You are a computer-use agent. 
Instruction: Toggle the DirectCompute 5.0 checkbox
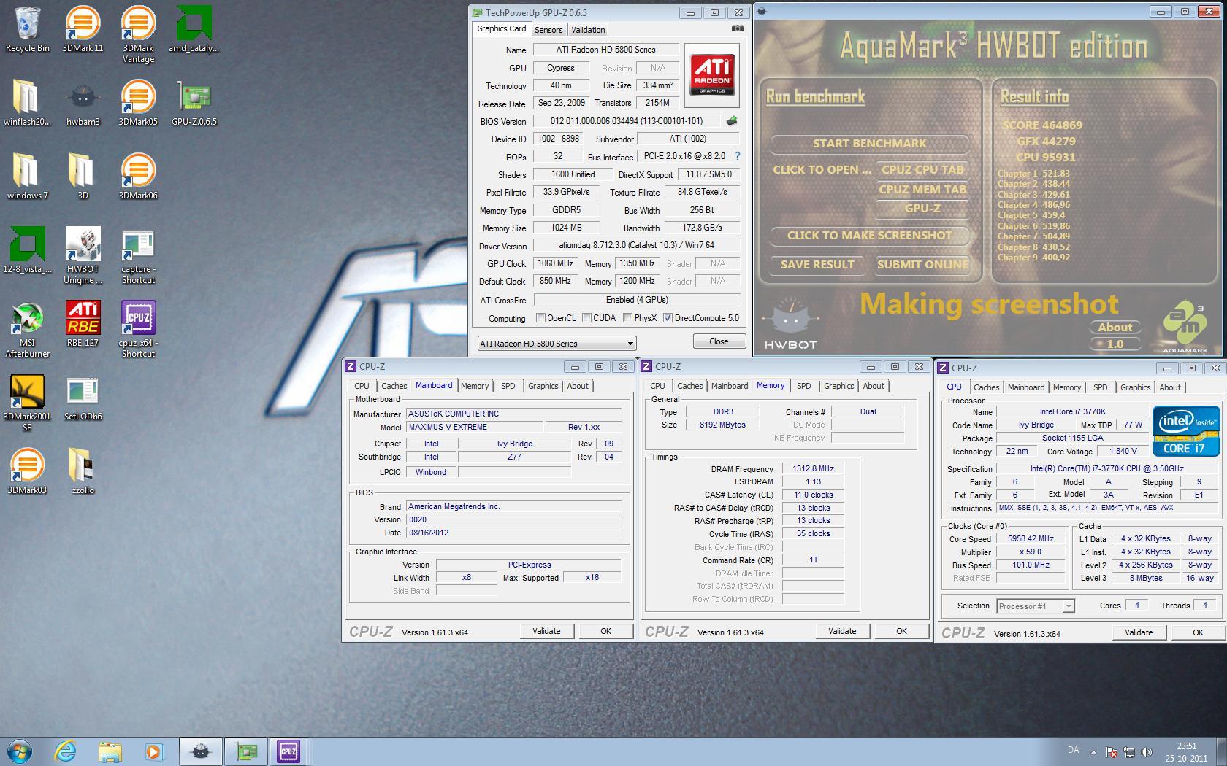coord(668,318)
